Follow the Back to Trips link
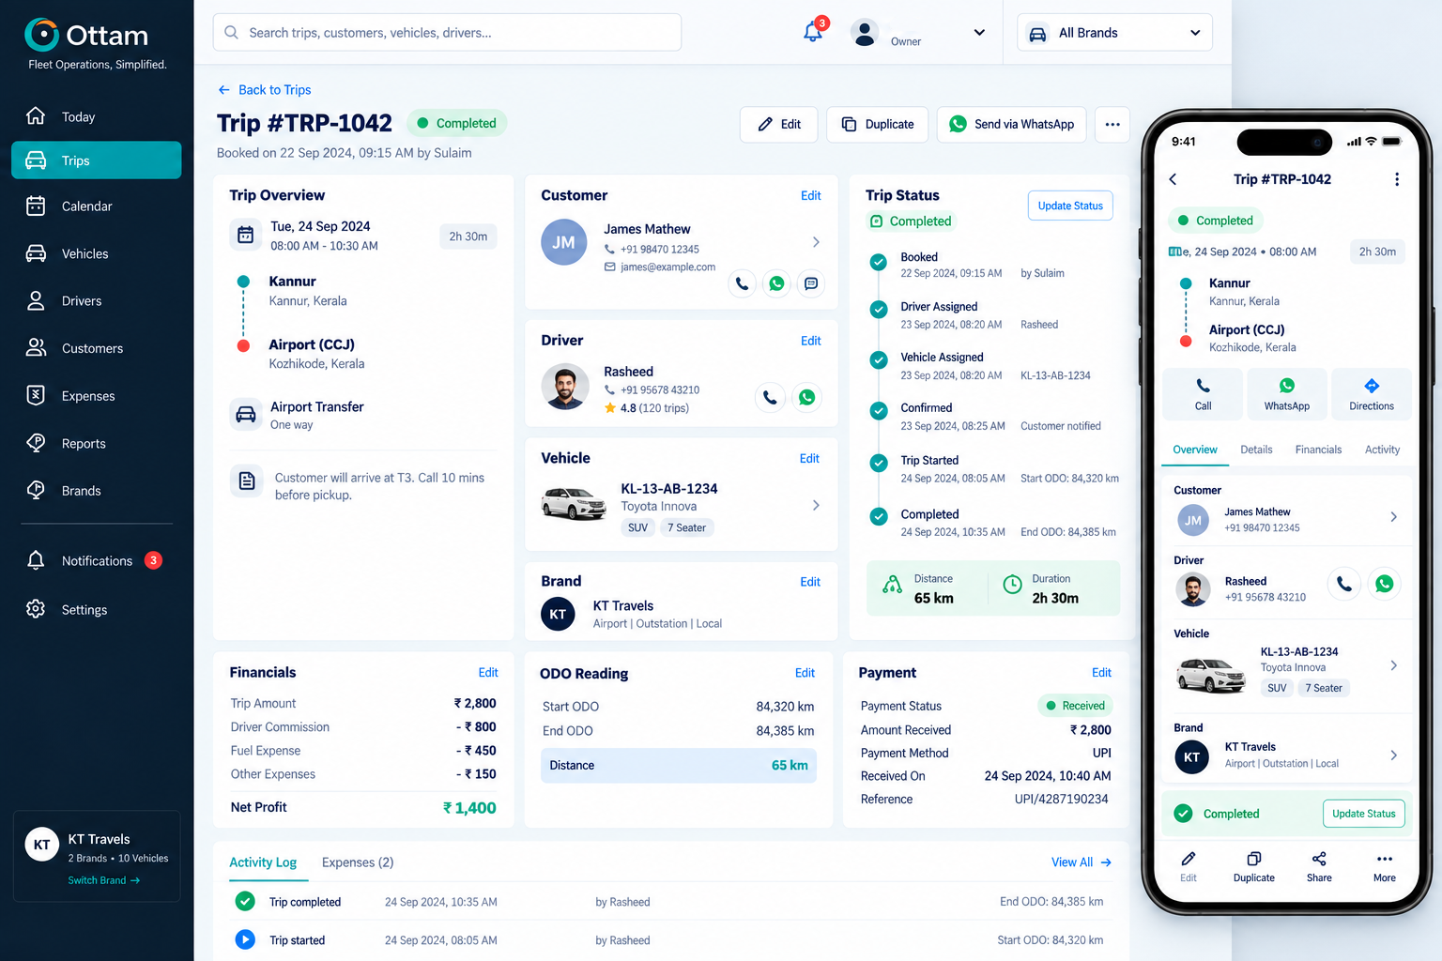Image resolution: width=1442 pixels, height=961 pixels. 265,90
